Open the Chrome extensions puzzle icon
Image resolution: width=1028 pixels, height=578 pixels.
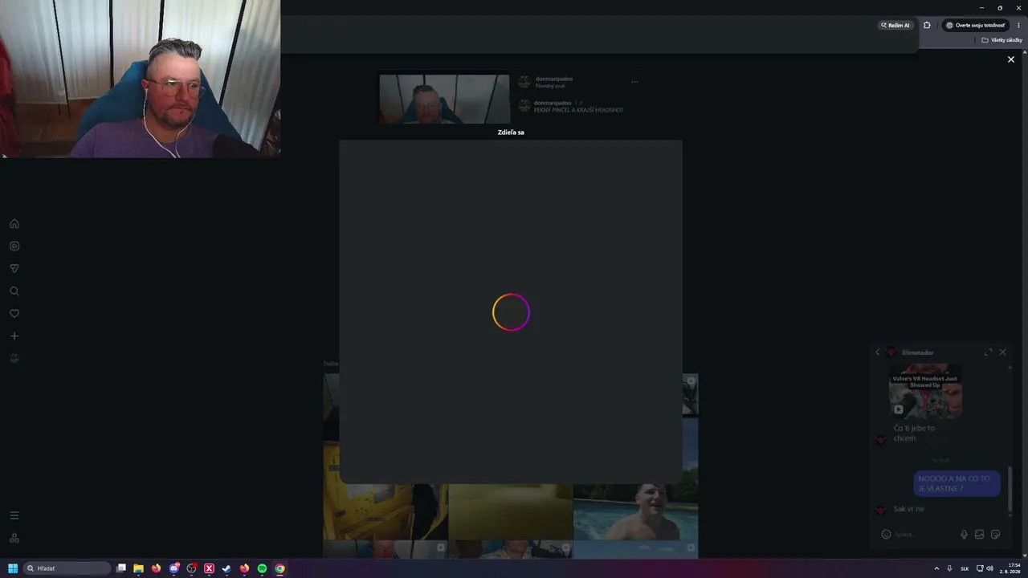[927, 25]
